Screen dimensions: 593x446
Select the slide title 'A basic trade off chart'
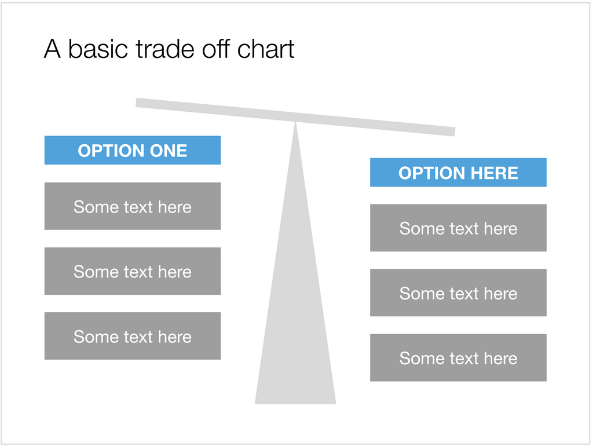(x=169, y=49)
